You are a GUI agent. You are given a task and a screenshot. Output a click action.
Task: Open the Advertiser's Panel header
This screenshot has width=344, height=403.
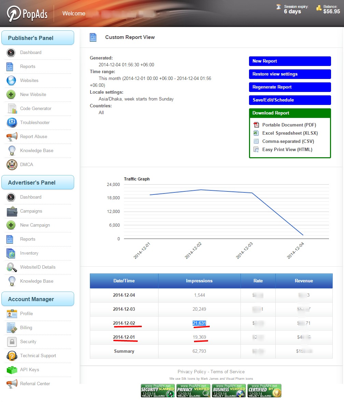pyautogui.click(x=38, y=183)
